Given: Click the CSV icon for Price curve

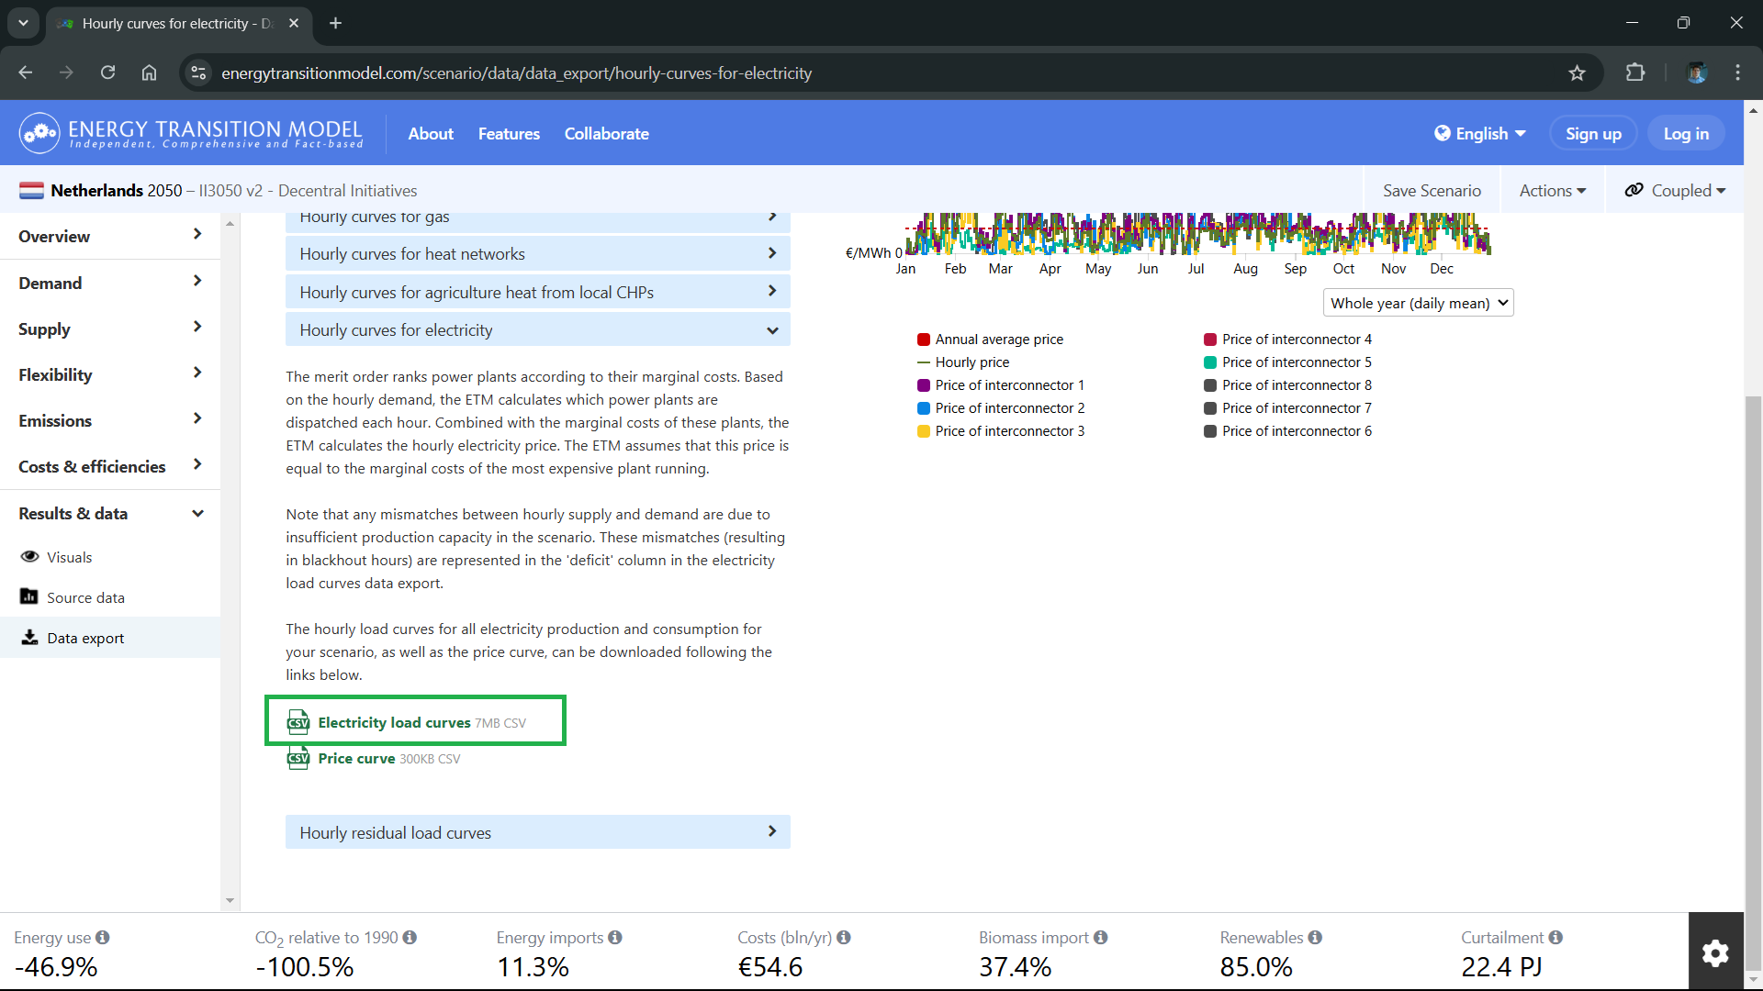Looking at the screenshot, I should pos(298,758).
